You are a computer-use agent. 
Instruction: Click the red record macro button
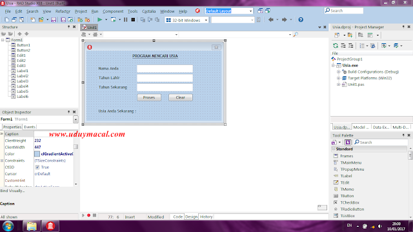pyautogui.click(x=89, y=215)
